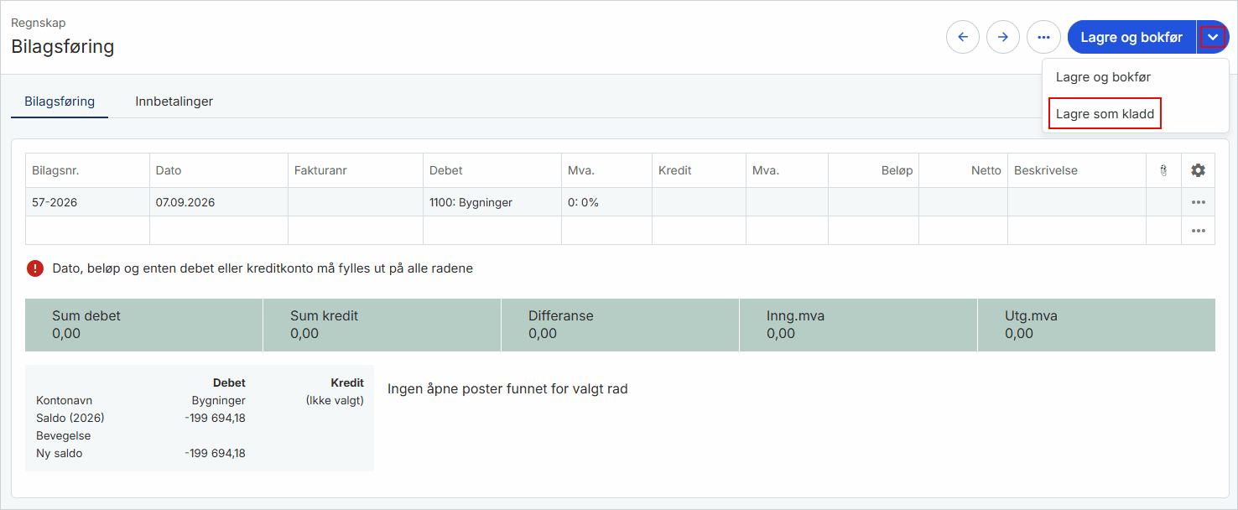Click the 'Dato' column header
This screenshot has height=510, width=1238.
pos(219,170)
